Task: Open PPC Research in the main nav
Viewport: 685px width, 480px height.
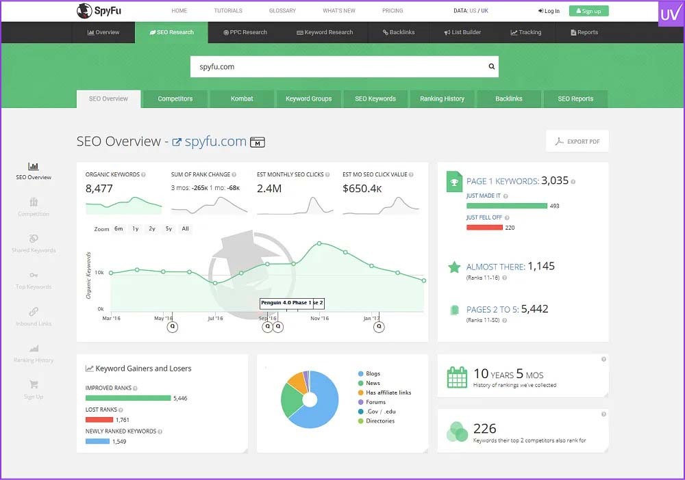Action: click(245, 32)
